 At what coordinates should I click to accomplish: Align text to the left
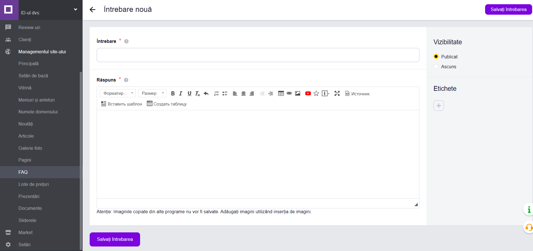click(x=235, y=93)
